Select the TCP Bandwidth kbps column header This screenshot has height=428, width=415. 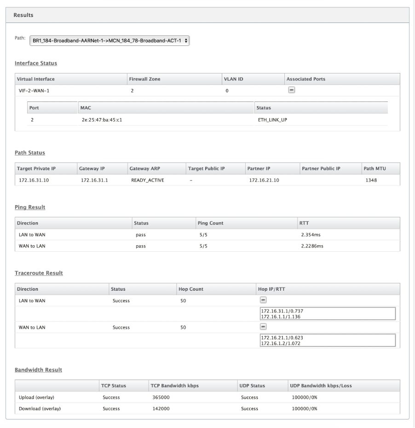pyautogui.click(x=193, y=386)
